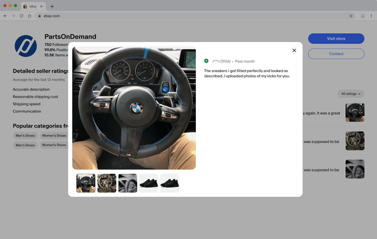The height and width of the screenshot is (239, 377).
Task: Select the last black sneakers thumbnail
Action: [x=170, y=183]
